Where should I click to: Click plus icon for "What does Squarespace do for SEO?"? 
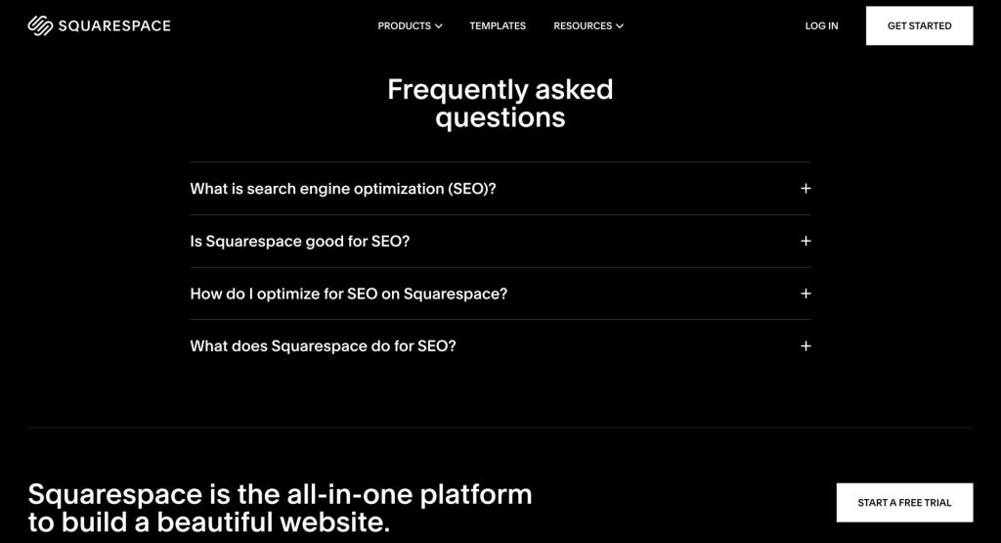tap(805, 346)
